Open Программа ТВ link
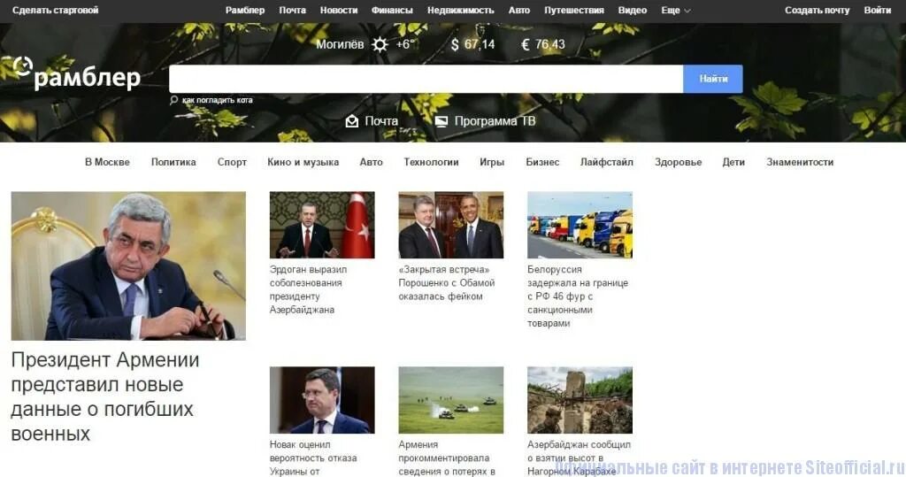This screenshot has width=906, height=477. pos(495,121)
